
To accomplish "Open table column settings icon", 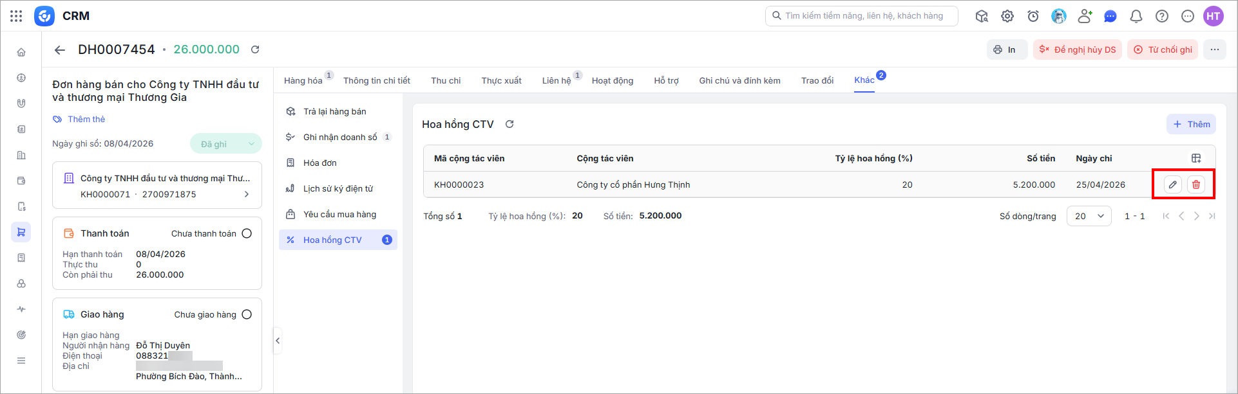I will click(x=1196, y=158).
